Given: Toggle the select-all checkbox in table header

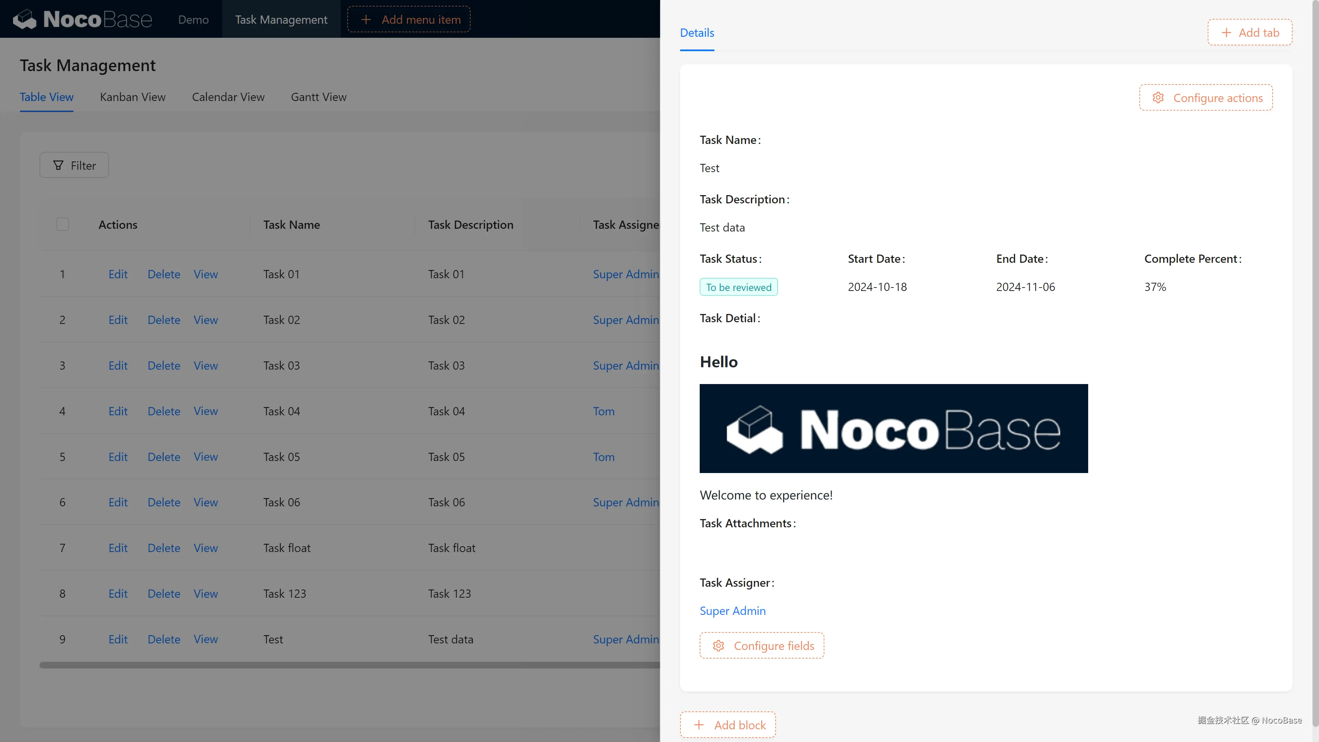Looking at the screenshot, I should tap(63, 224).
